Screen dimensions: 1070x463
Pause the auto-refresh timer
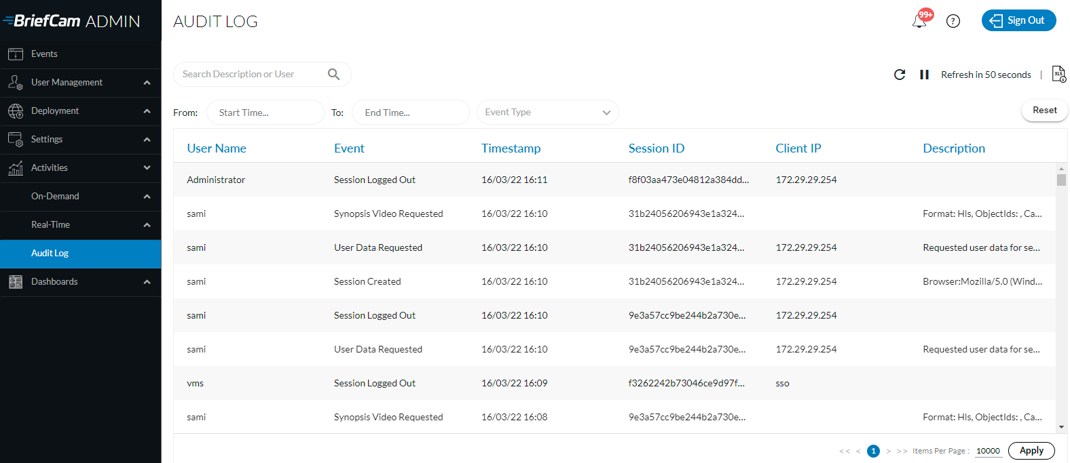tap(924, 75)
